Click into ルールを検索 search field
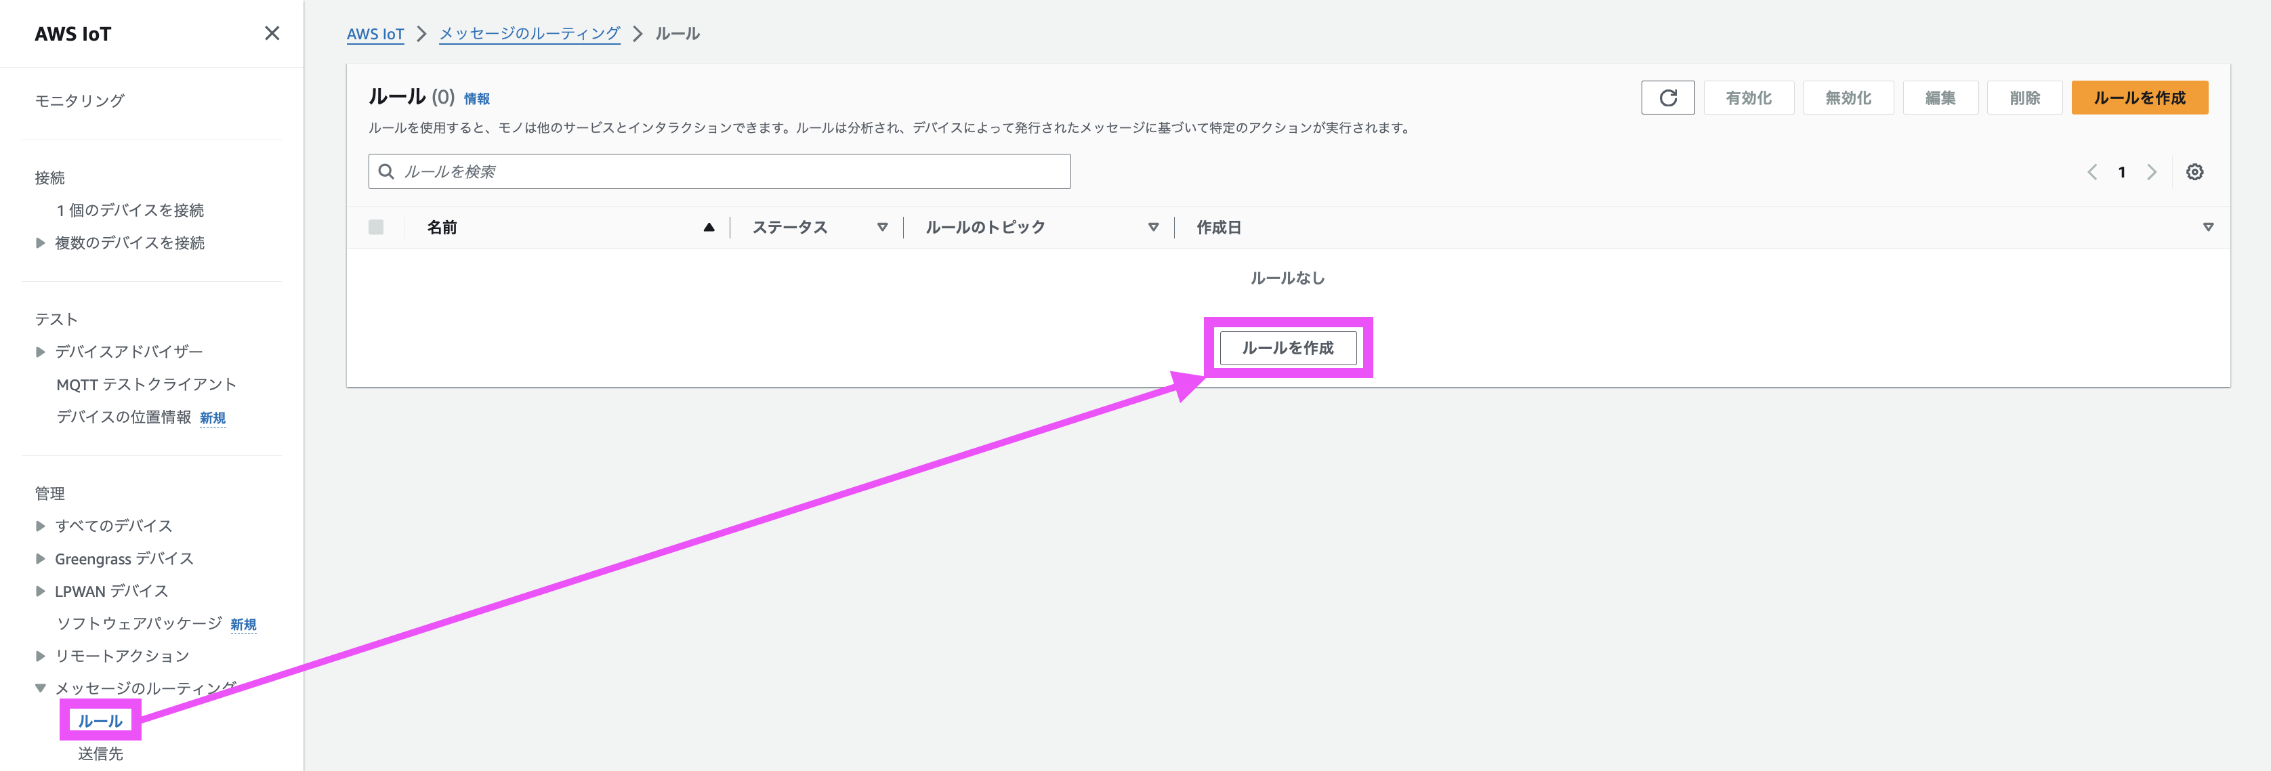 720,172
